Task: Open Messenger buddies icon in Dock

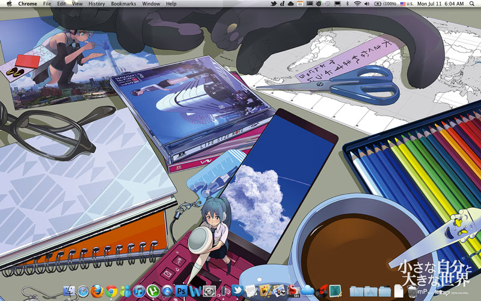Action: (x=125, y=291)
